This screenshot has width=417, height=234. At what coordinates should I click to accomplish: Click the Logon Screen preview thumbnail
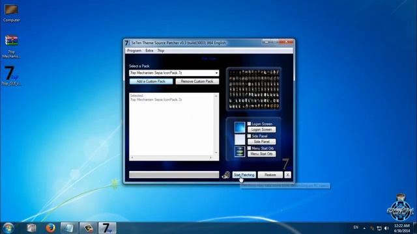tap(240, 127)
